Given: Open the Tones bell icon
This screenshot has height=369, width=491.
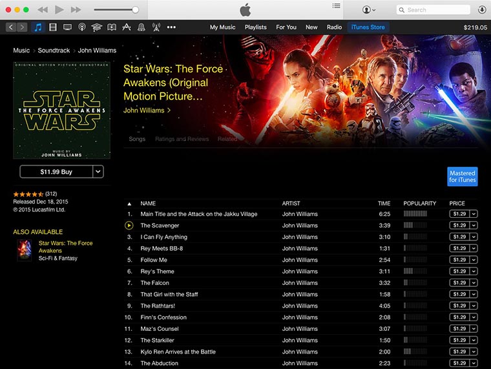Looking at the screenshot, I should tap(141, 27).
